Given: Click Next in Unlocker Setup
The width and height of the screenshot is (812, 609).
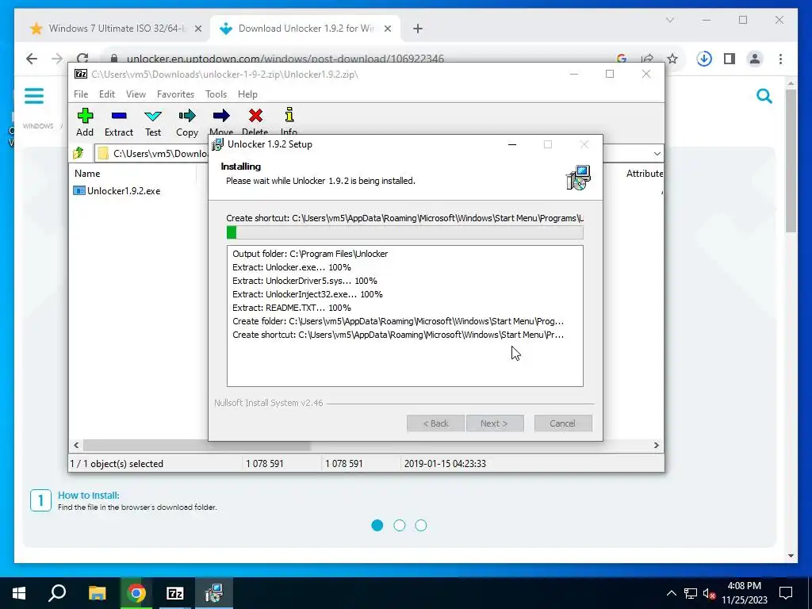Looking at the screenshot, I should point(495,423).
